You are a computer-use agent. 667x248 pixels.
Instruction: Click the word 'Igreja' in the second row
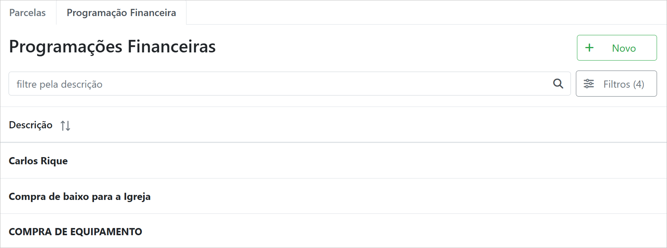coord(137,197)
